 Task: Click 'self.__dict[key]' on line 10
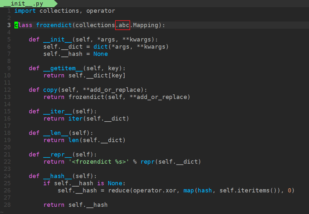click(97, 76)
